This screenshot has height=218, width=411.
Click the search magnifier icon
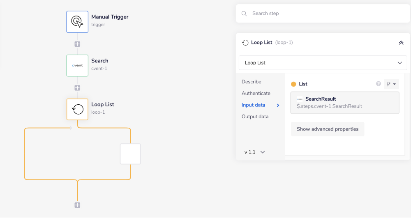tap(244, 14)
